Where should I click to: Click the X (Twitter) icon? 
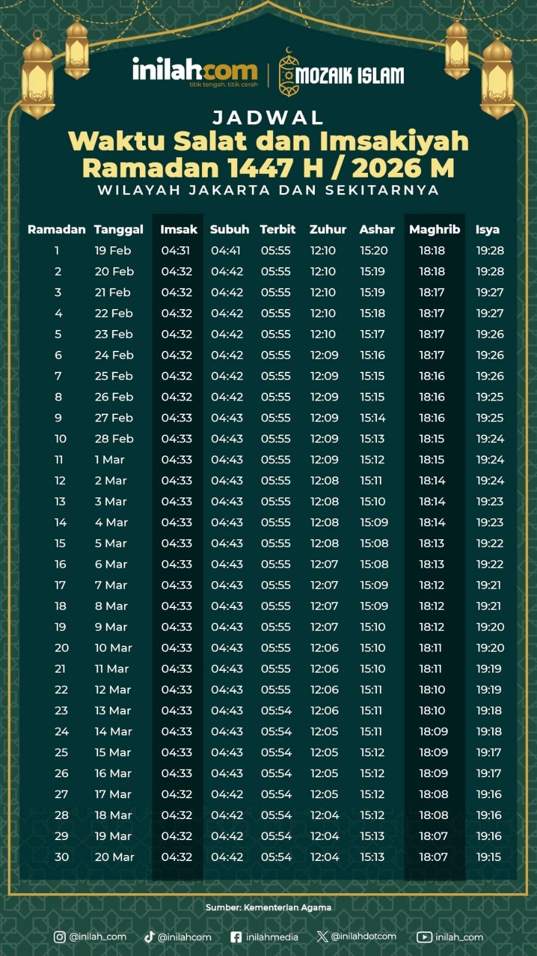point(322,936)
